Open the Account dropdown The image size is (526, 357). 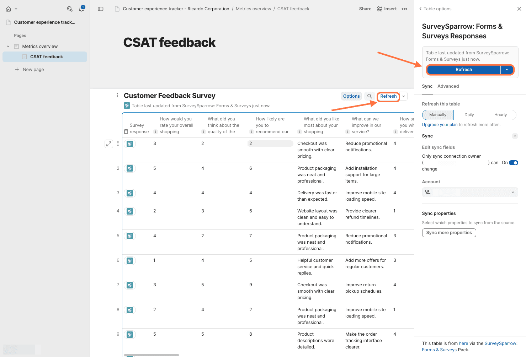(x=470, y=192)
